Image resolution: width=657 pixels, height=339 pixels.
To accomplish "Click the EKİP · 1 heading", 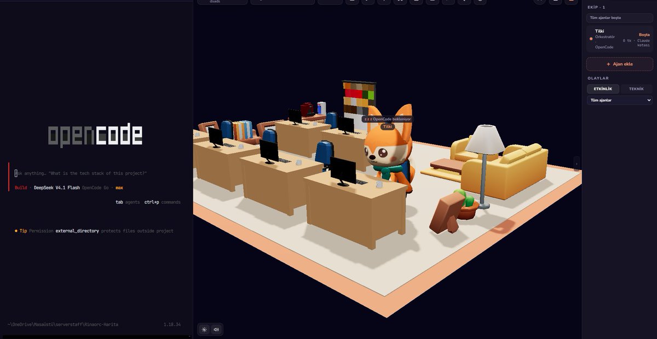I will 596,7.
